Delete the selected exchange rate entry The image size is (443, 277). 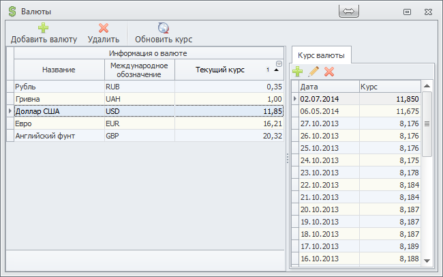click(329, 71)
